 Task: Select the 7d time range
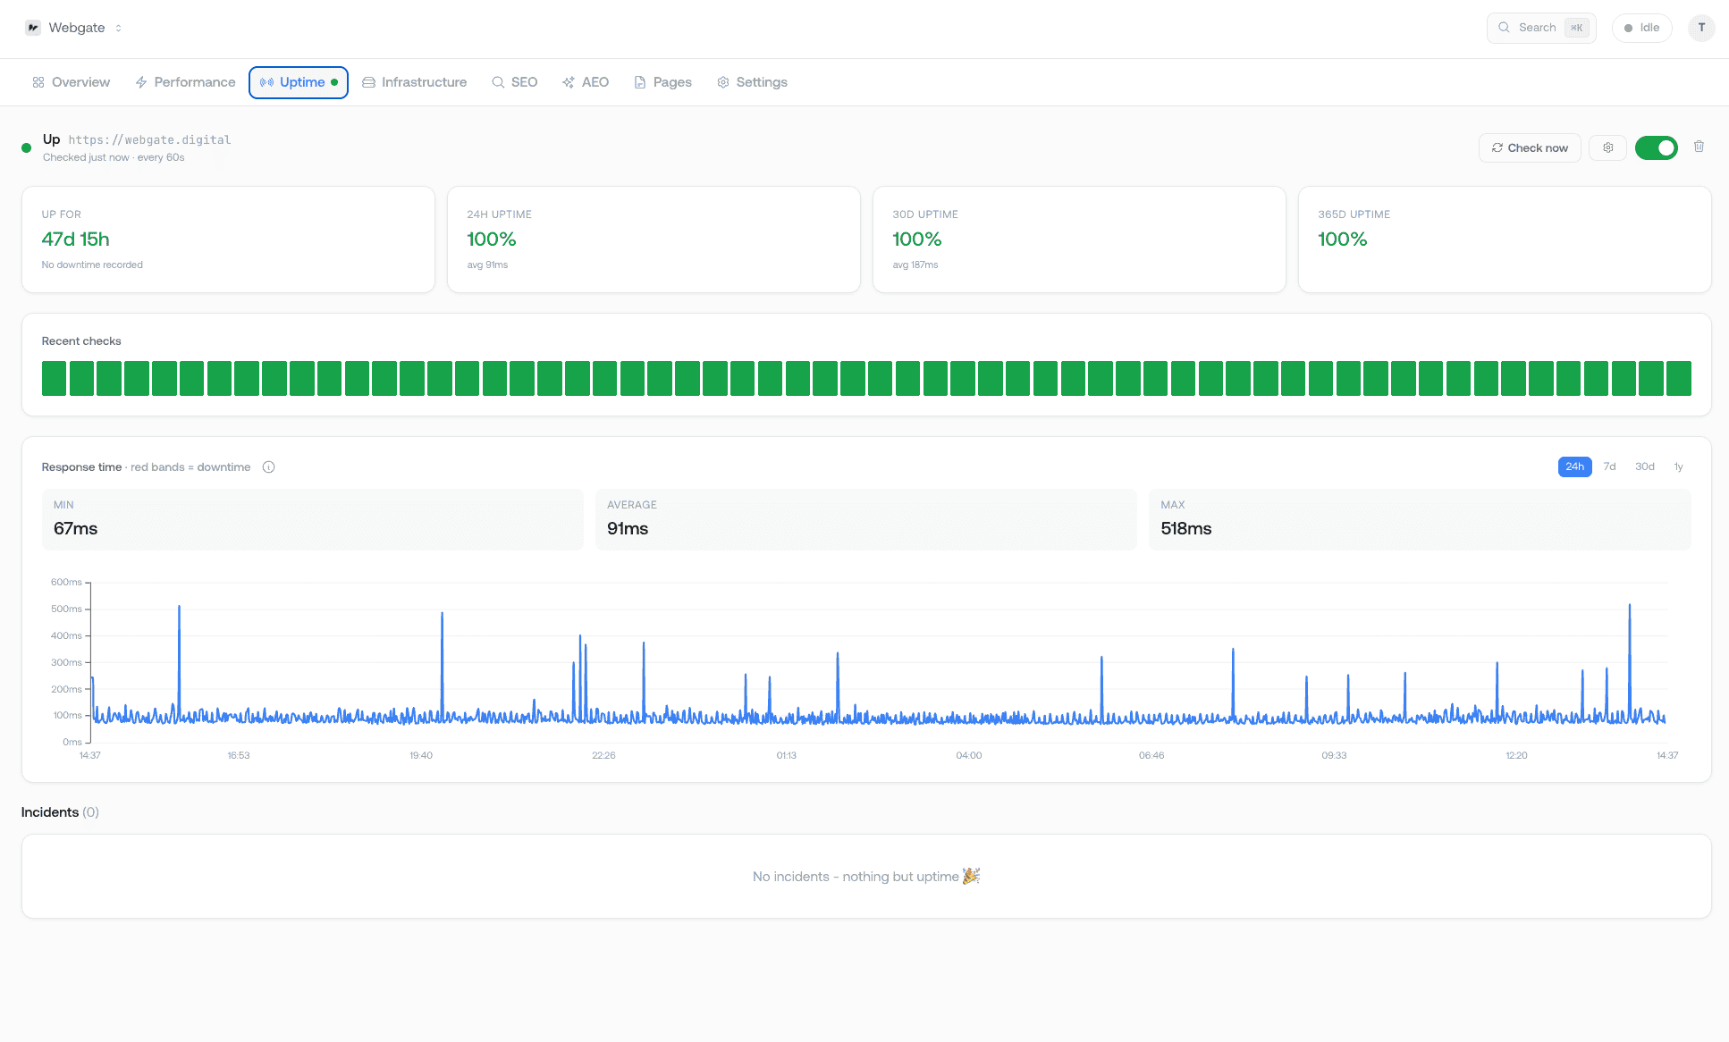pos(1609,466)
